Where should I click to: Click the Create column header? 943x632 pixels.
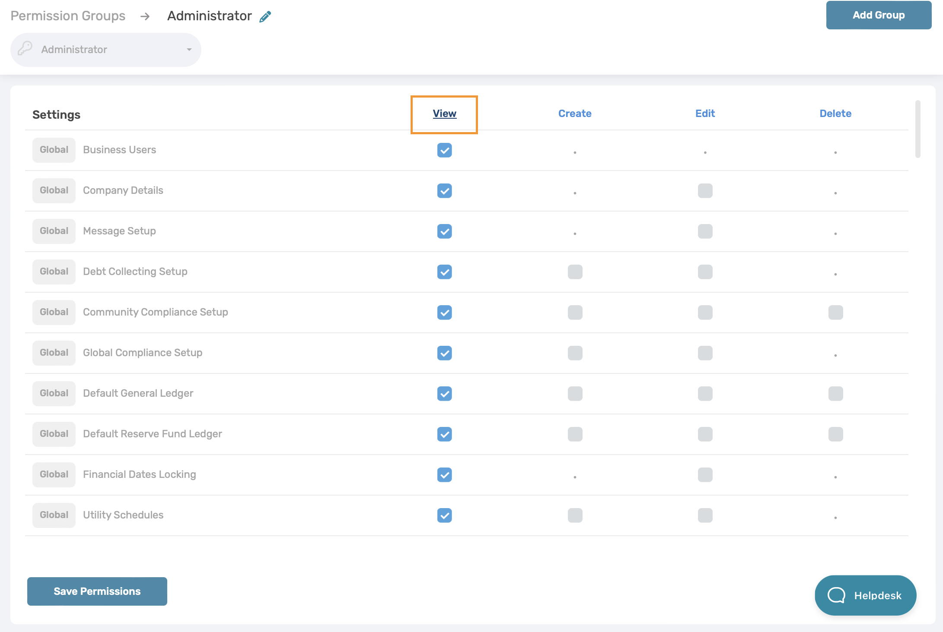click(575, 114)
